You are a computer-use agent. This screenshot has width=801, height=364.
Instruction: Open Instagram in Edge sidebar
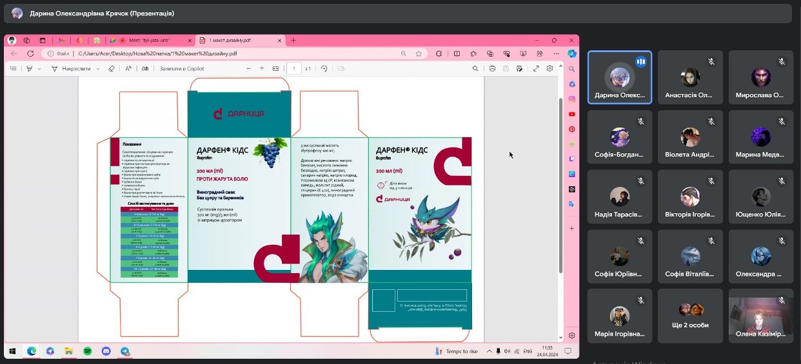coord(571,99)
